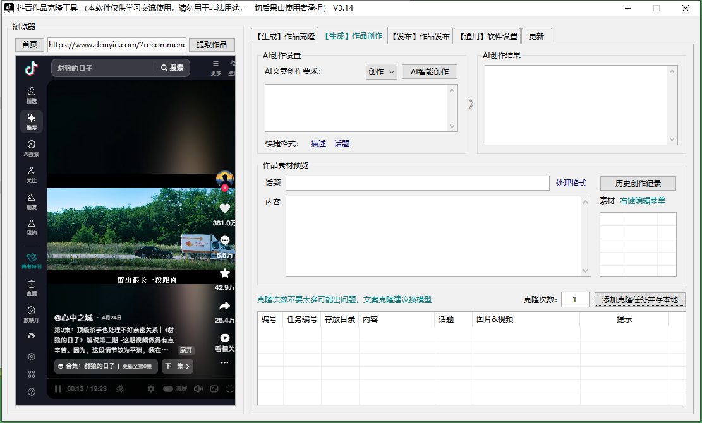Toggle the 弹 danmaku icon

click(x=120, y=389)
